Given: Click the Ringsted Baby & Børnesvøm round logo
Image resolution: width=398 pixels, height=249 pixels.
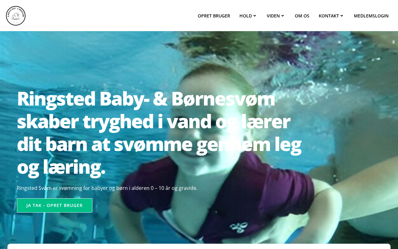Looking at the screenshot, I should [x=16, y=16].
